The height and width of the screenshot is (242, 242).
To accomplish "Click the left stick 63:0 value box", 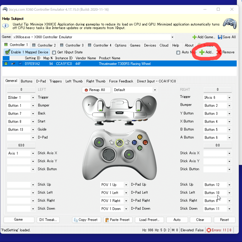I will (x=21, y=145).
